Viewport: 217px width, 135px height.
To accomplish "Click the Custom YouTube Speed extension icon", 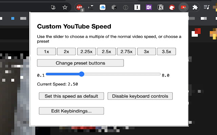I will pyautogui.click(x=183, y=7).
